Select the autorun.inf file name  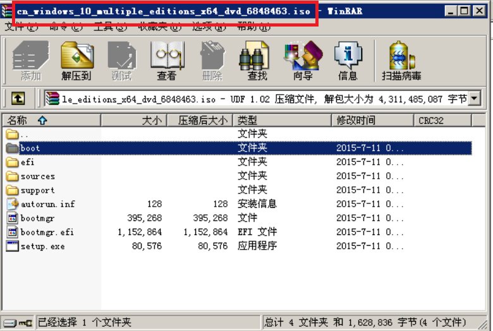click(x=48, y=204)
